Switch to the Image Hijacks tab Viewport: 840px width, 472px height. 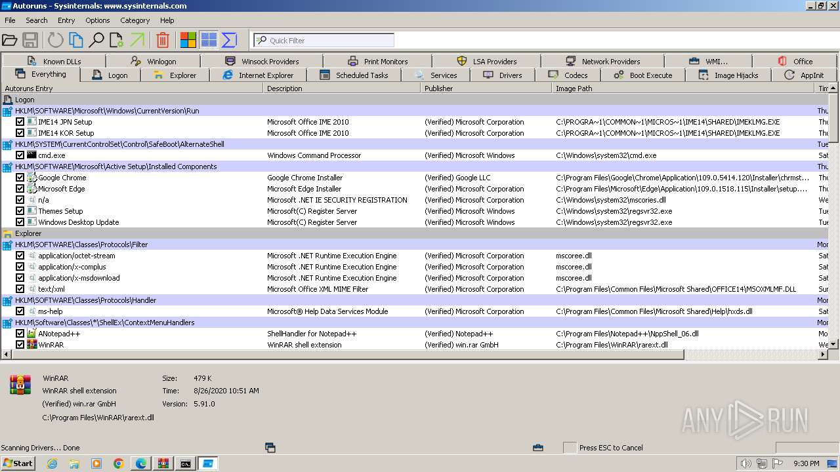(728, 75)
